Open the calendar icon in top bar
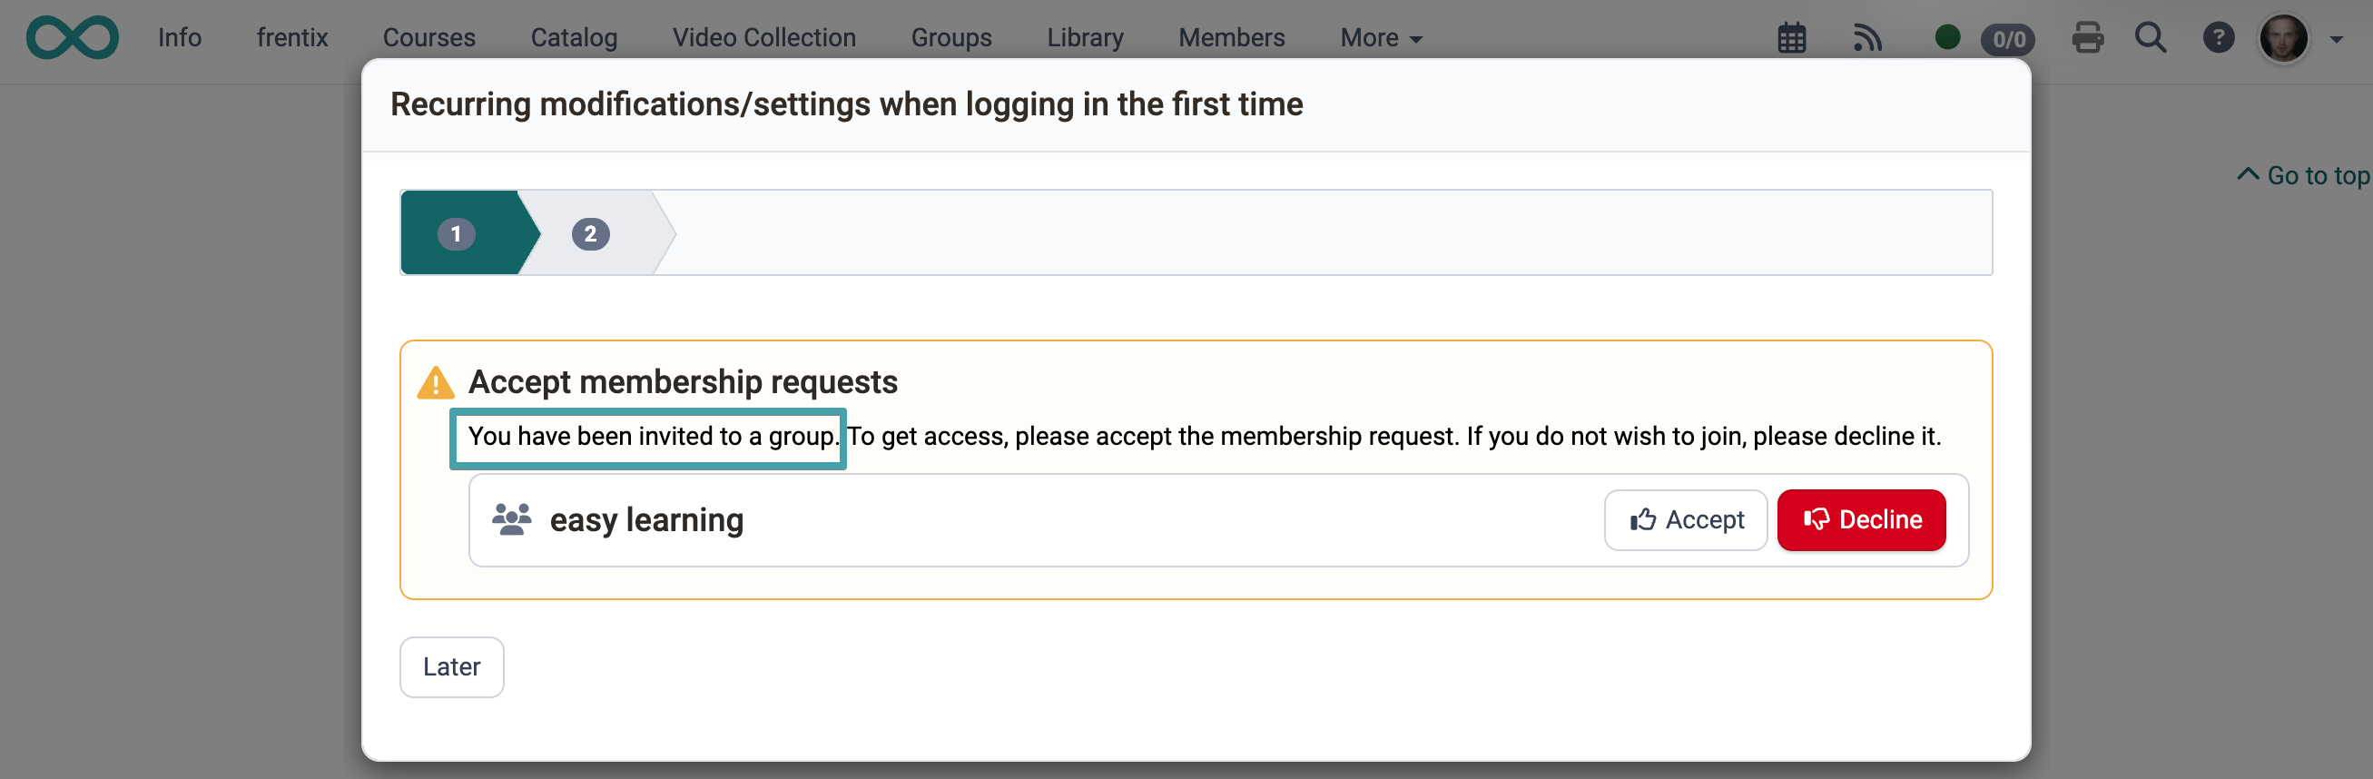 1791,39
